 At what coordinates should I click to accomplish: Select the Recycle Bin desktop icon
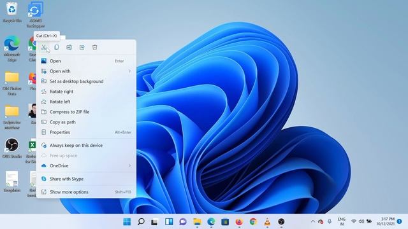pyautogui.click(x=11, y=12)
